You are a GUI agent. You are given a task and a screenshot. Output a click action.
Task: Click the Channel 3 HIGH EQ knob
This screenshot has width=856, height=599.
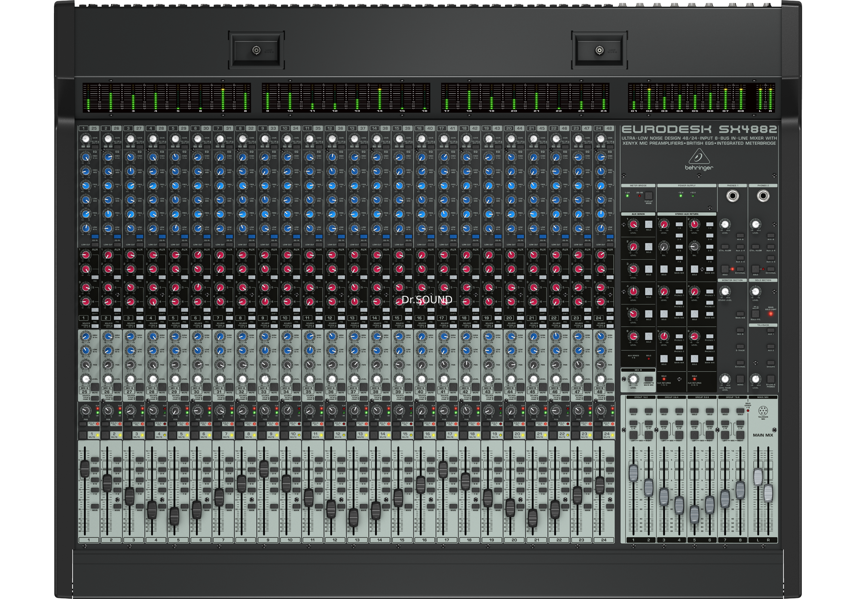pos(131,157)
